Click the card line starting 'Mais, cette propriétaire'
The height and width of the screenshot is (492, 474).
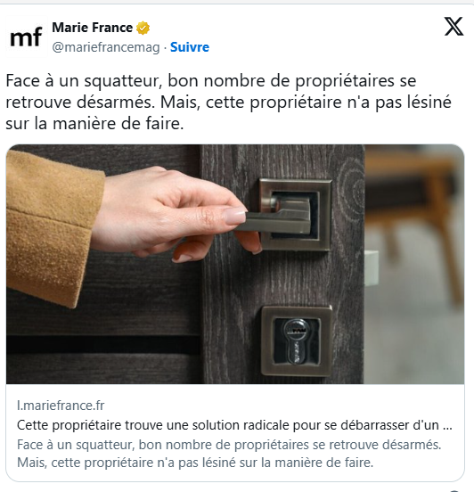tap(195, 463)
